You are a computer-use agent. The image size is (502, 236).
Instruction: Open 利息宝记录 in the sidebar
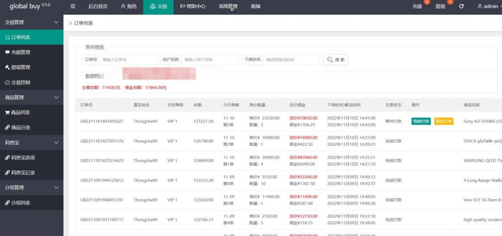pos(32,173)
